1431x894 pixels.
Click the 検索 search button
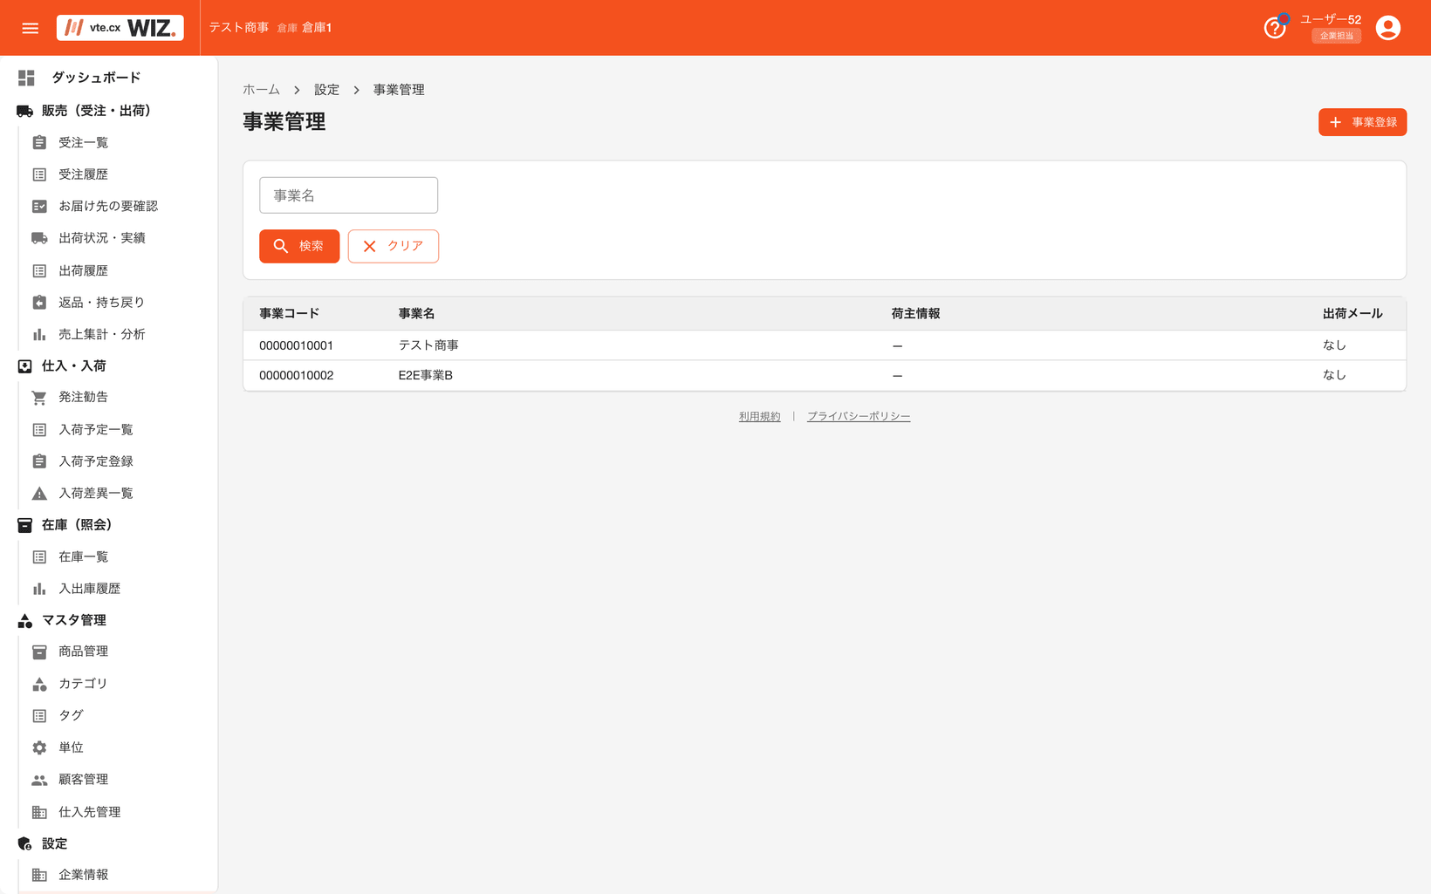pyautogui.click(x=299, y=246)
